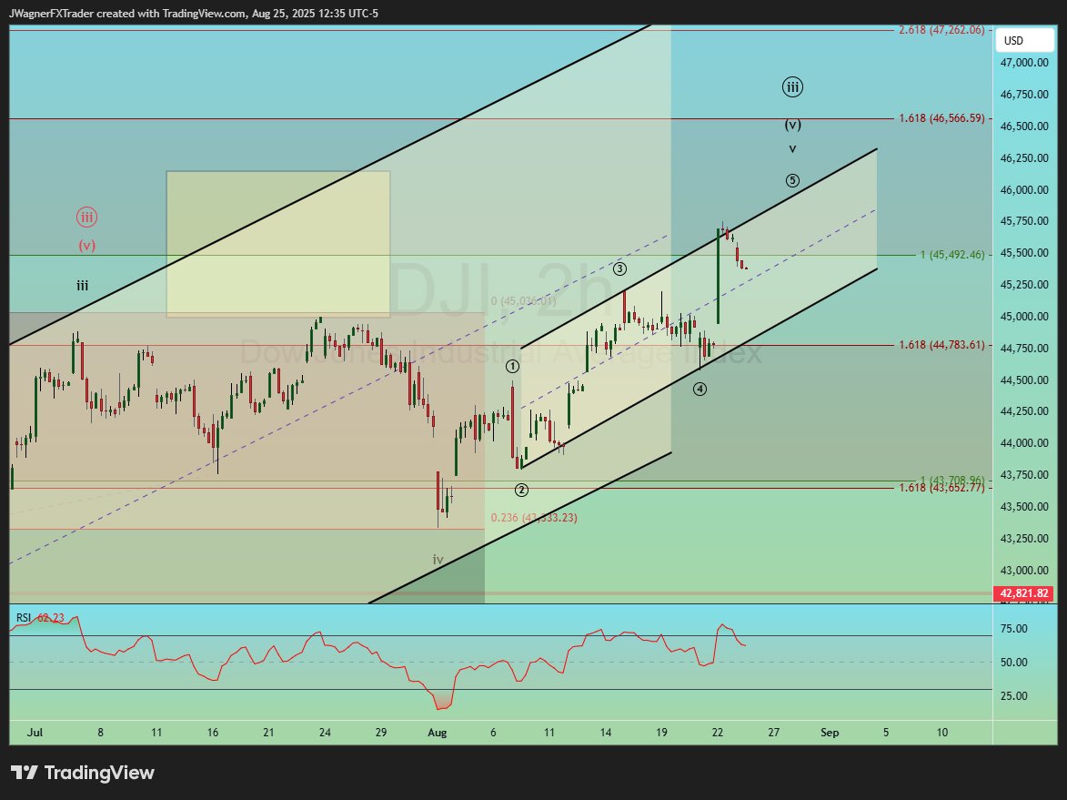This screenshot has height=800, width=1067.
Task: Select the circled 2 wave marker
Action: [521, 490]
